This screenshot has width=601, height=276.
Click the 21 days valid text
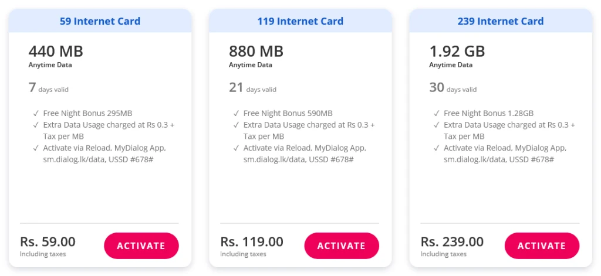[252, 88]
